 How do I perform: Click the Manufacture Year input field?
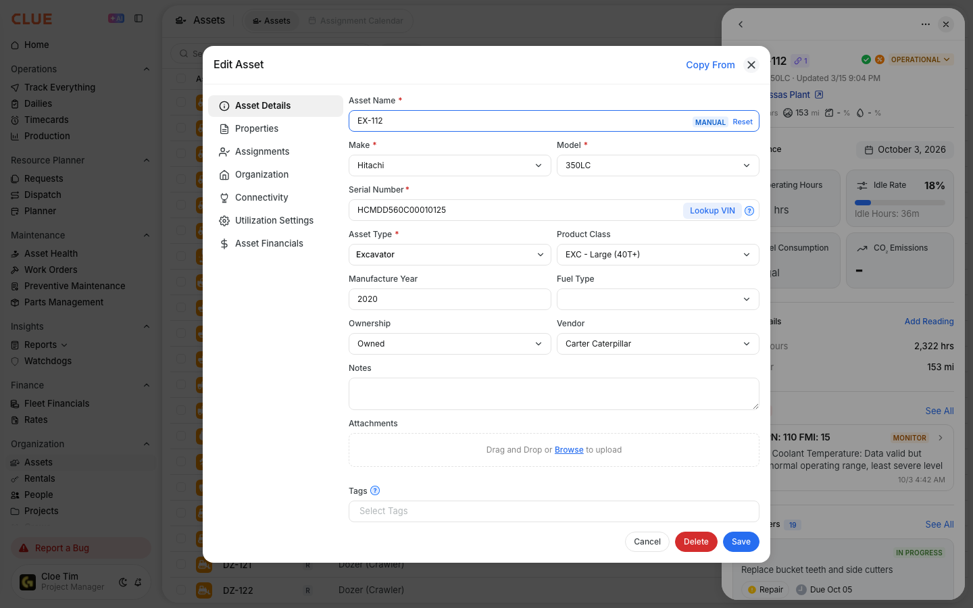[450, 299]
